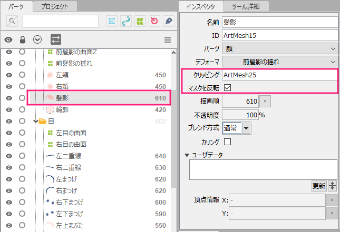Toggle the lock circle of 右頬

(22, 86)
